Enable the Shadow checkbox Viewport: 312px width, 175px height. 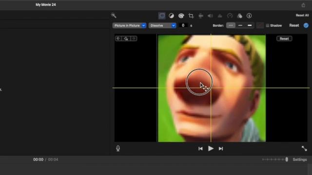[x=268, y=25]
